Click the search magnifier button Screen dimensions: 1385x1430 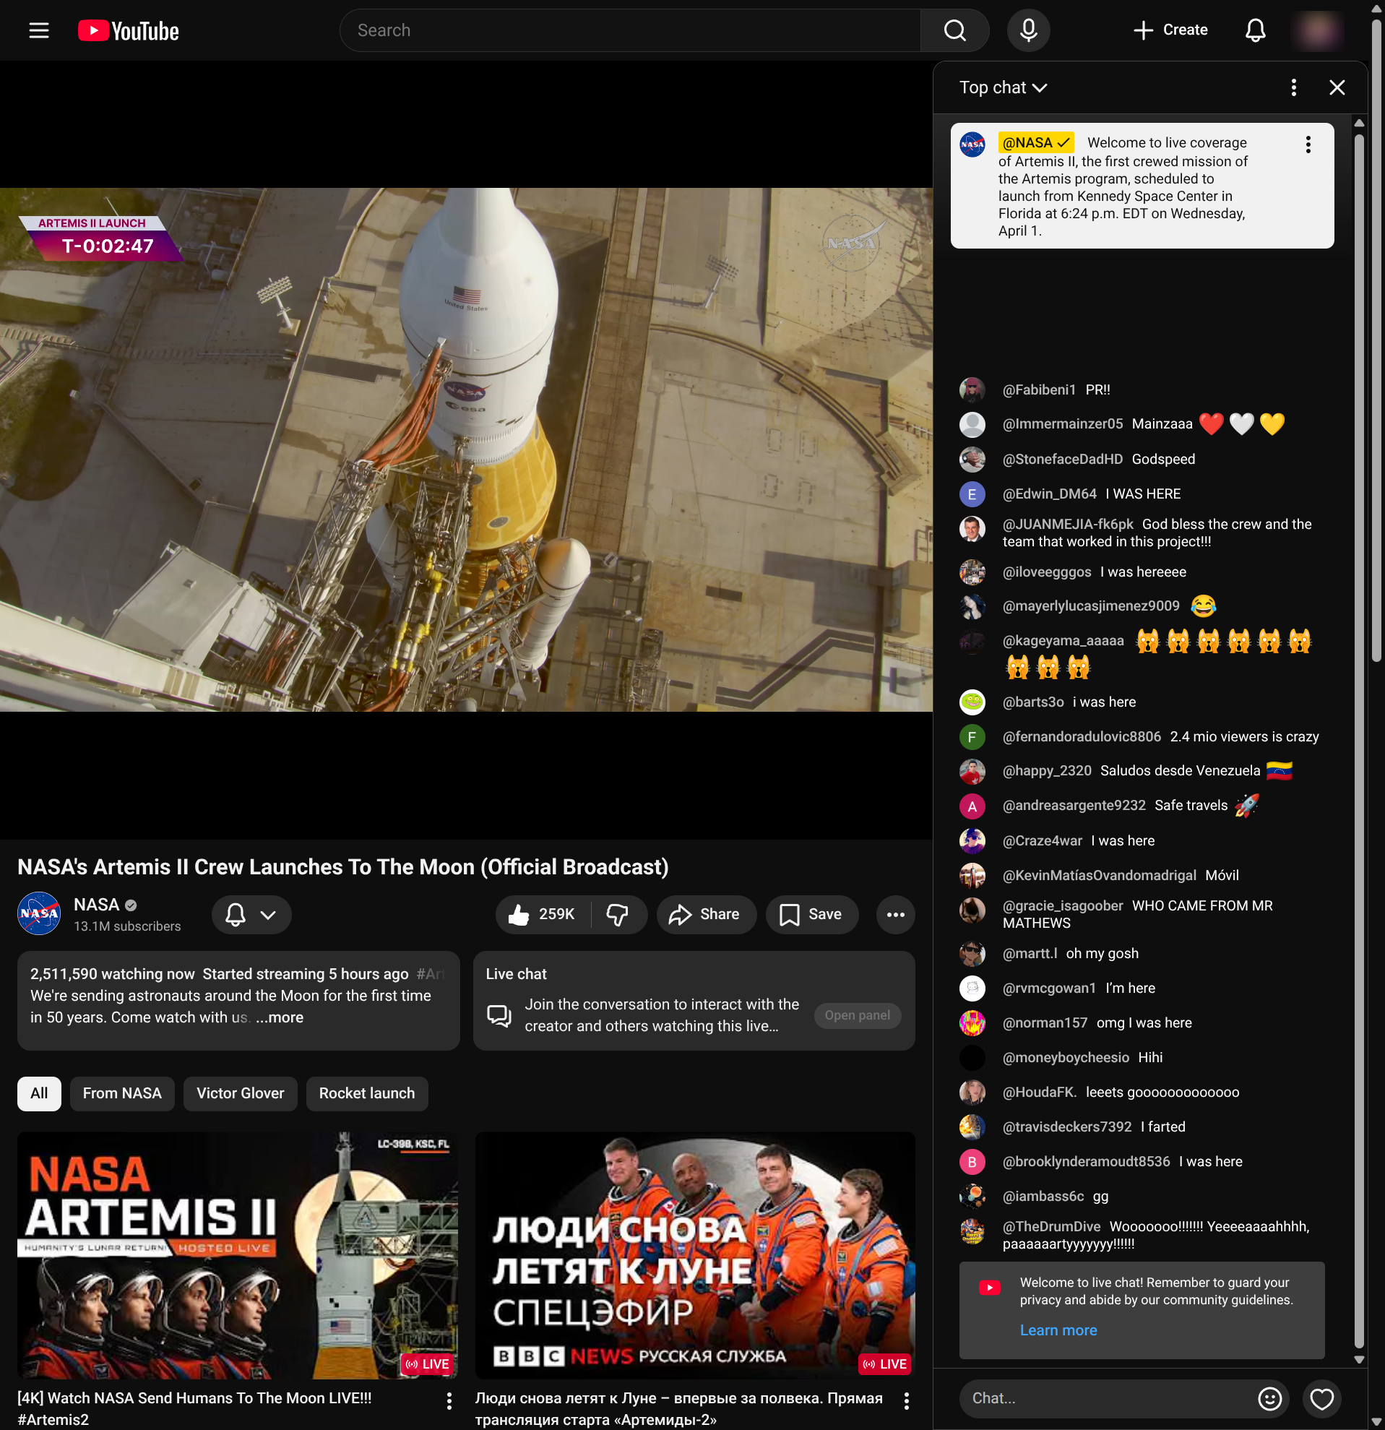(954, 30)
